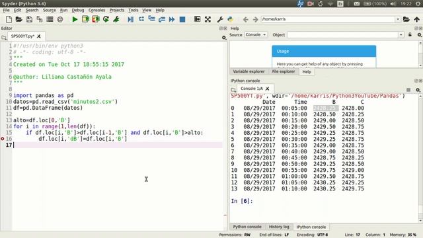The height and width of the screenshot is (238, 423).
Task: Run current cell icon
Action: click(85, 19)
